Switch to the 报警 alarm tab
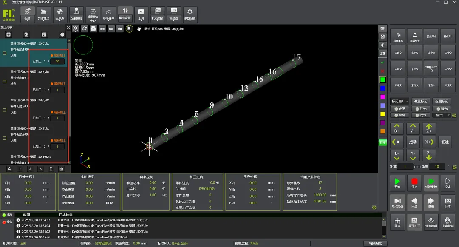The height and width of the screenshot is (247, 459). coord(7,222)
